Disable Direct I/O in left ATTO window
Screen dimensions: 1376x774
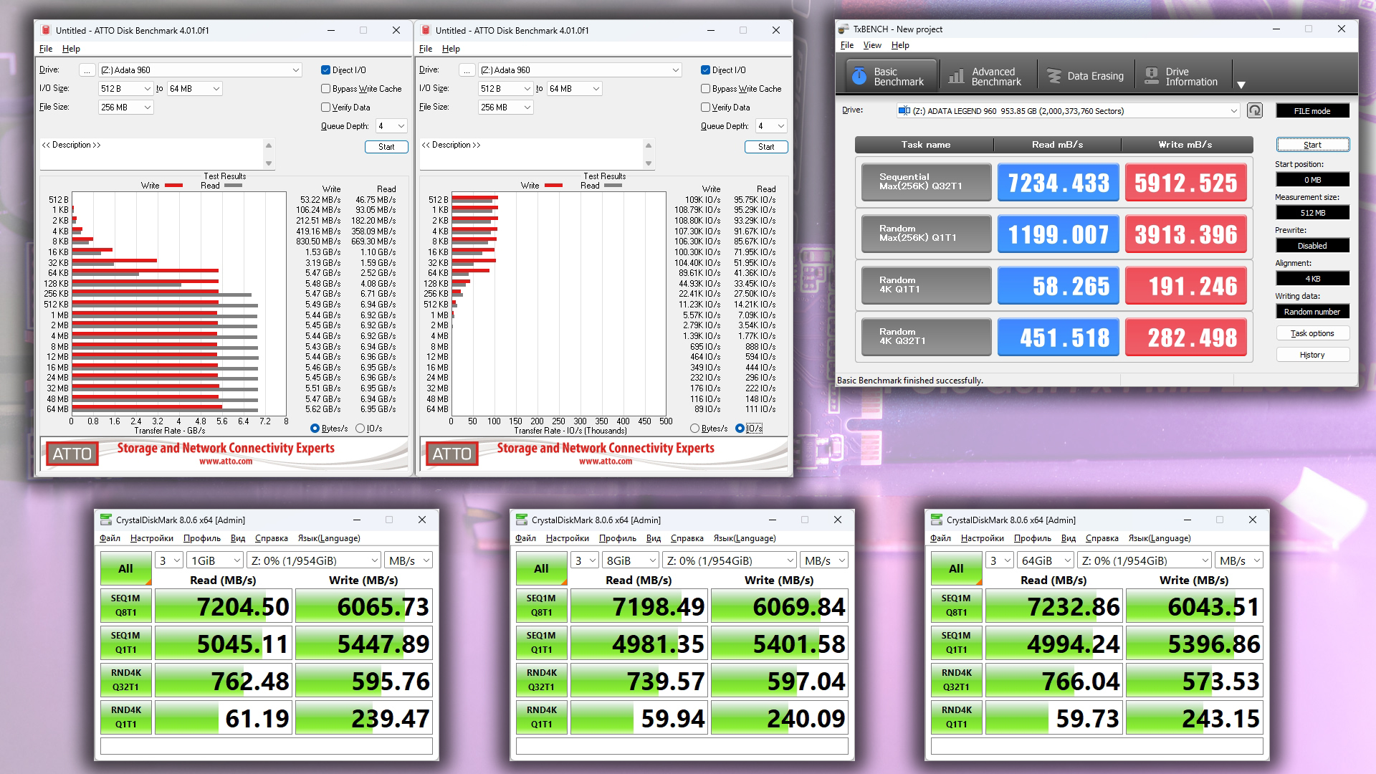coord(326,70)
